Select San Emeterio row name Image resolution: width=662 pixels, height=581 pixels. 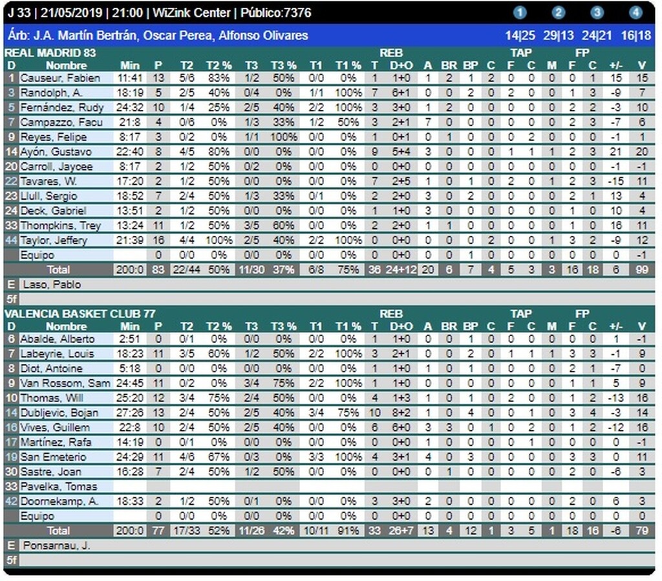coord(53,458)
